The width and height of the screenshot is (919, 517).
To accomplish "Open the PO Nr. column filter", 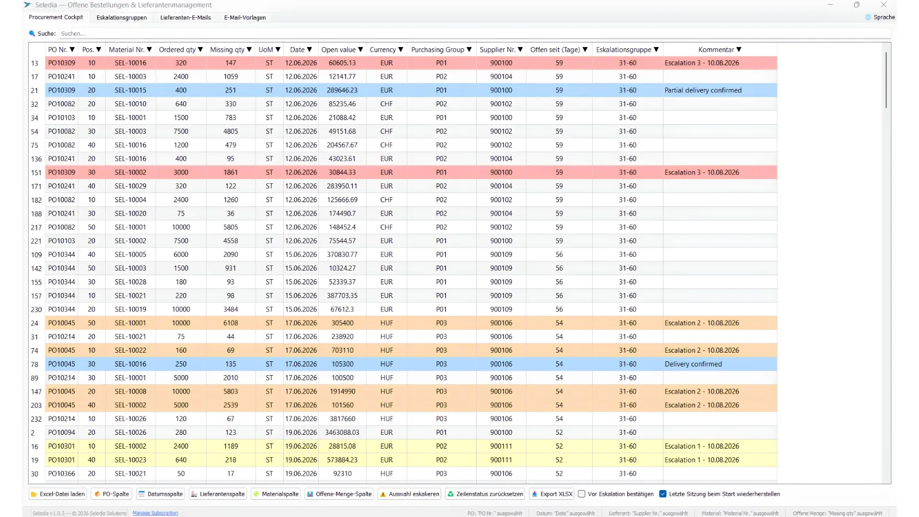I will pyautogui.click(x=72, y=50).
